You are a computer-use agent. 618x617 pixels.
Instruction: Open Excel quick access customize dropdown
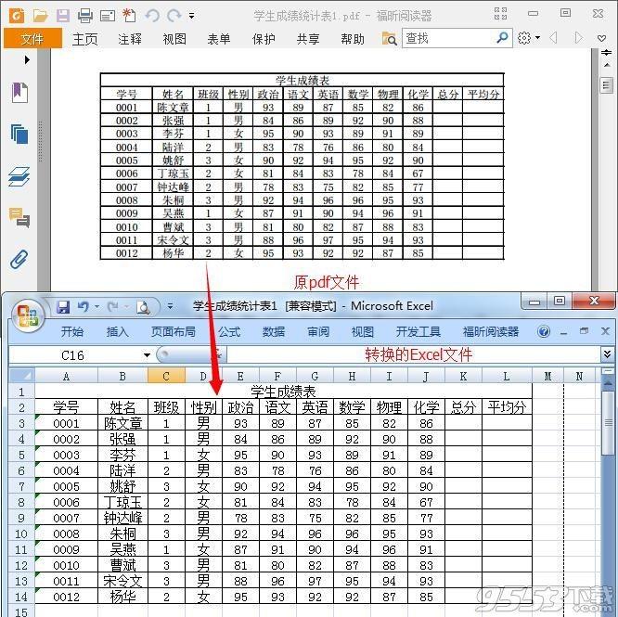(x=170, y=306)
